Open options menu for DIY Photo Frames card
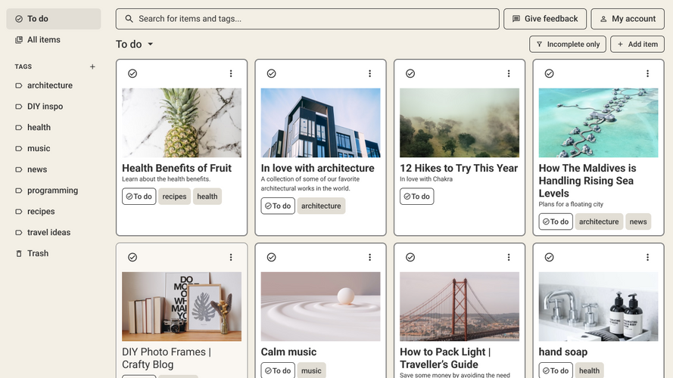The height and width of the screenshot is (378, 673). tap(231, 257)
